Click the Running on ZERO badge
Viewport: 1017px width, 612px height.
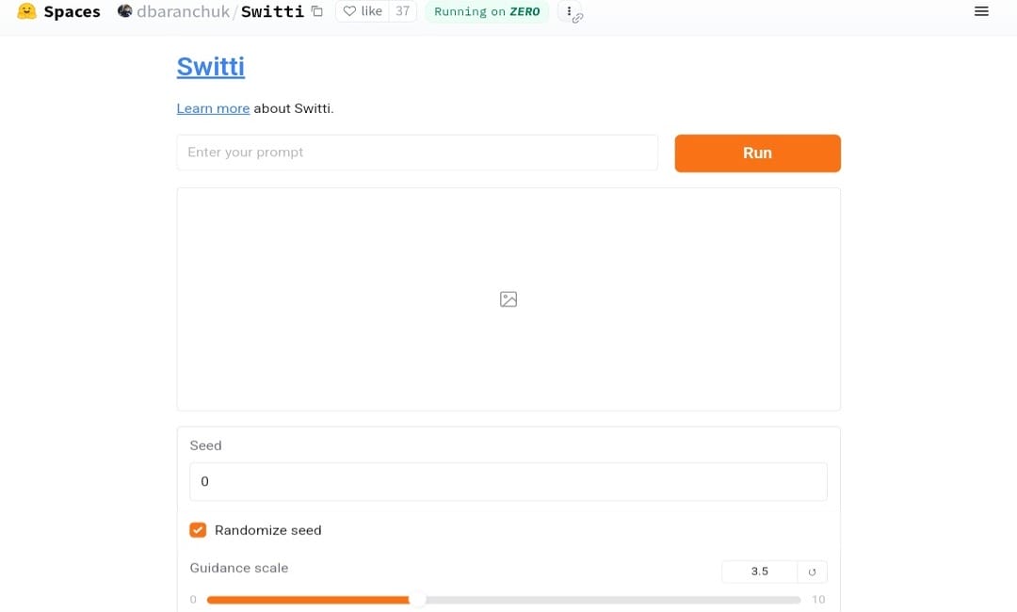click(x=487, y=11)
